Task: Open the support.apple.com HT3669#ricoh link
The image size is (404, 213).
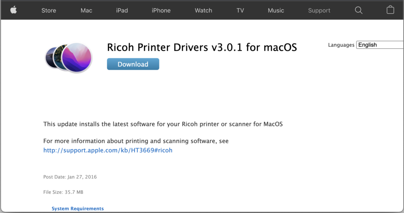Action: 108,151
